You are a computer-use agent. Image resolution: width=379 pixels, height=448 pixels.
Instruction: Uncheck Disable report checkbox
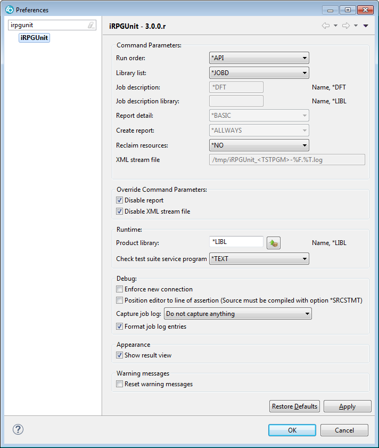click(119, 200)
